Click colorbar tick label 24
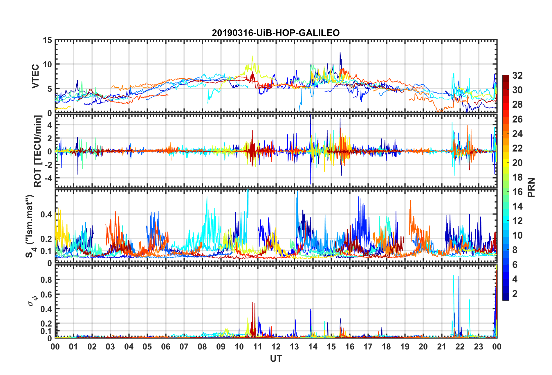This screenshot has height=375, width=552. [x=517, y=134]
